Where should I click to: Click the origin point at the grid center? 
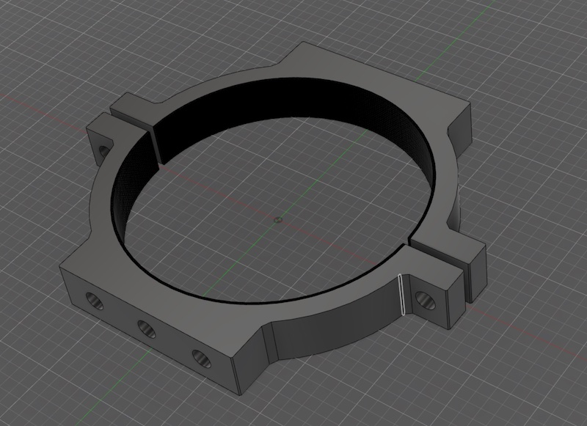277,220
